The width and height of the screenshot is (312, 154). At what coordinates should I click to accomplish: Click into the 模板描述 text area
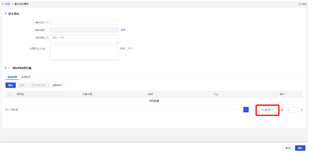tap(84, 39)
